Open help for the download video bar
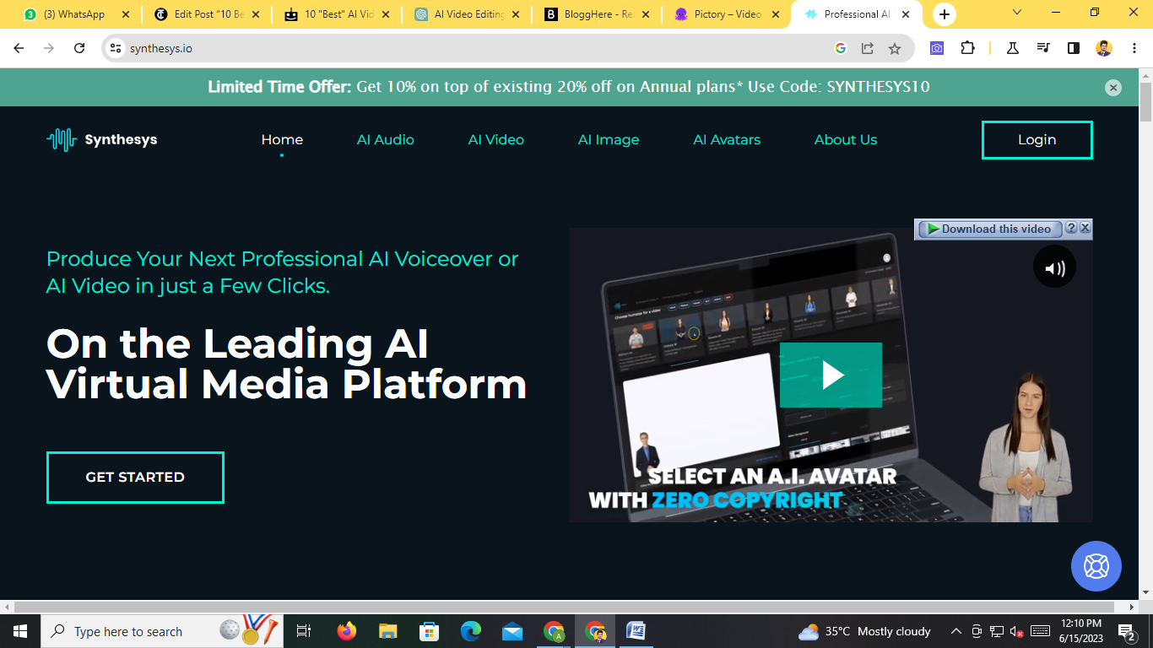 (x=1071, y=228)
